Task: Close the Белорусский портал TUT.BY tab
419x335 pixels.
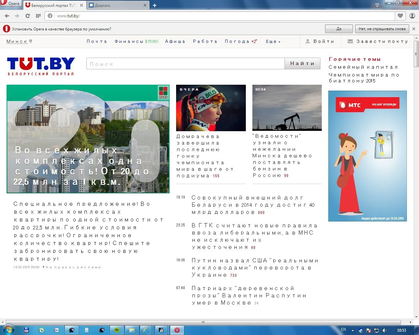Action: [x=82, y=5]
